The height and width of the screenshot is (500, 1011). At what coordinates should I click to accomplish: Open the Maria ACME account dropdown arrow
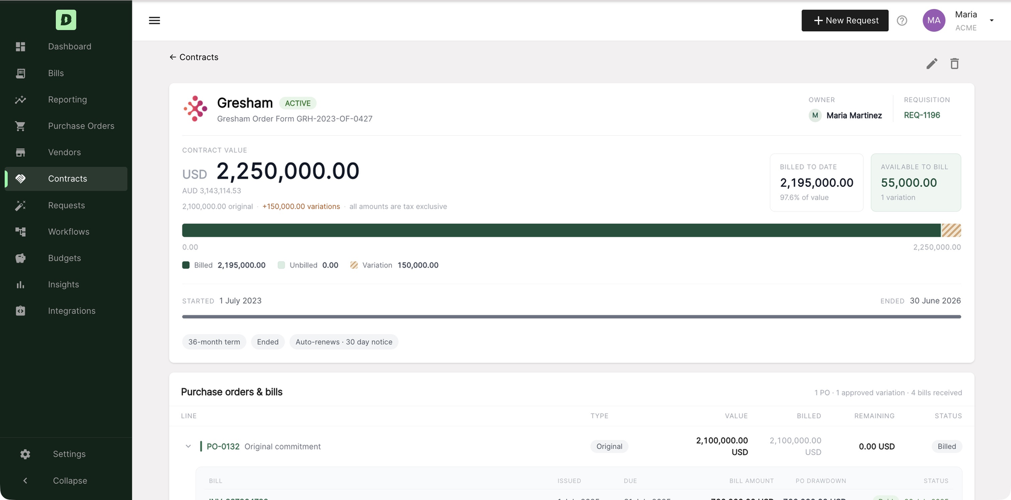click(992, 20)
